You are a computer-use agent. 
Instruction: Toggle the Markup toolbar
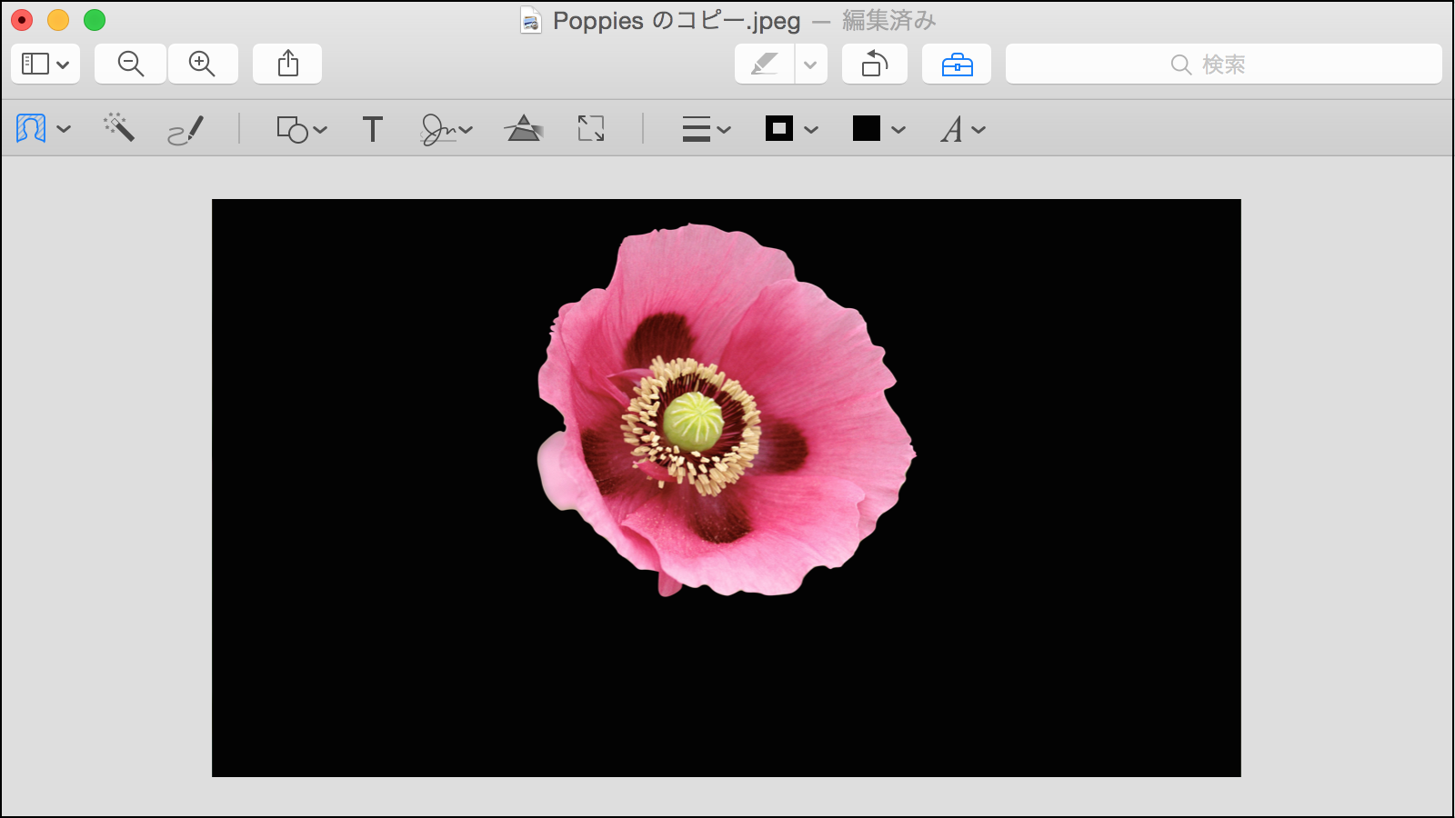pyautogui.click(x=957, y=64)
